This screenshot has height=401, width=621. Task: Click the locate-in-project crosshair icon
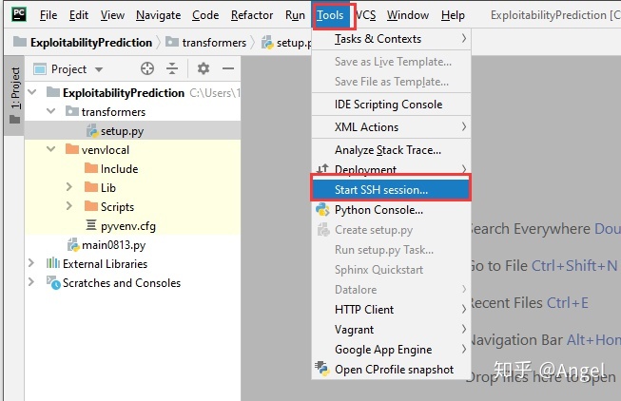[147, 68]
